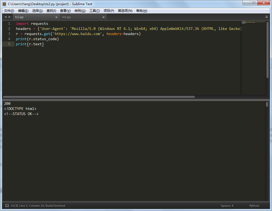Click the side bar toggle icon in status bar
The image size is (272, 211).
click(7, 206)
